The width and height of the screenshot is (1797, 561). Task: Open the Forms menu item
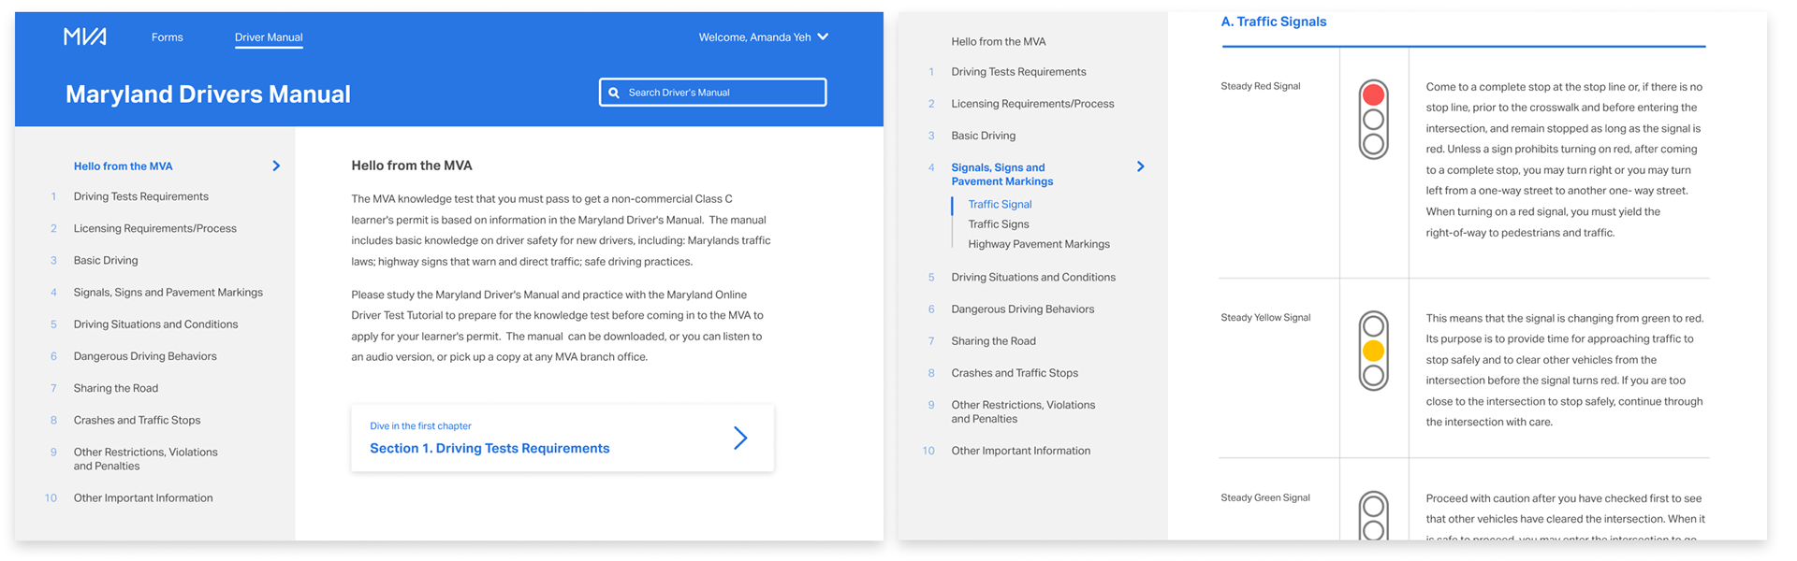(168, 37)
